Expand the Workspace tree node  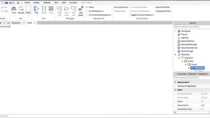(175, 31)
